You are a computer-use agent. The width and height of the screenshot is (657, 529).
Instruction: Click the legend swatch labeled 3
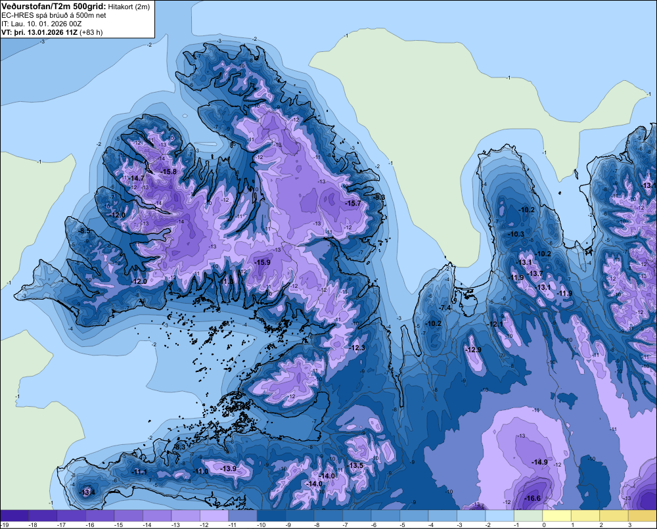[643, 516]
